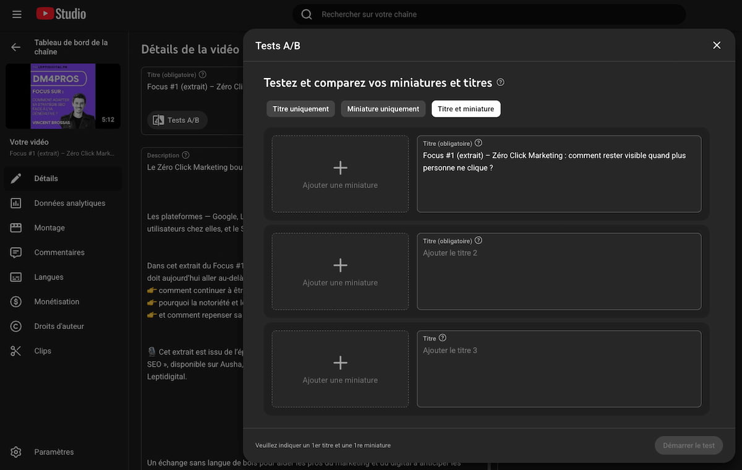
Task: Open Clips scissors icon
Action: [16, 351]
